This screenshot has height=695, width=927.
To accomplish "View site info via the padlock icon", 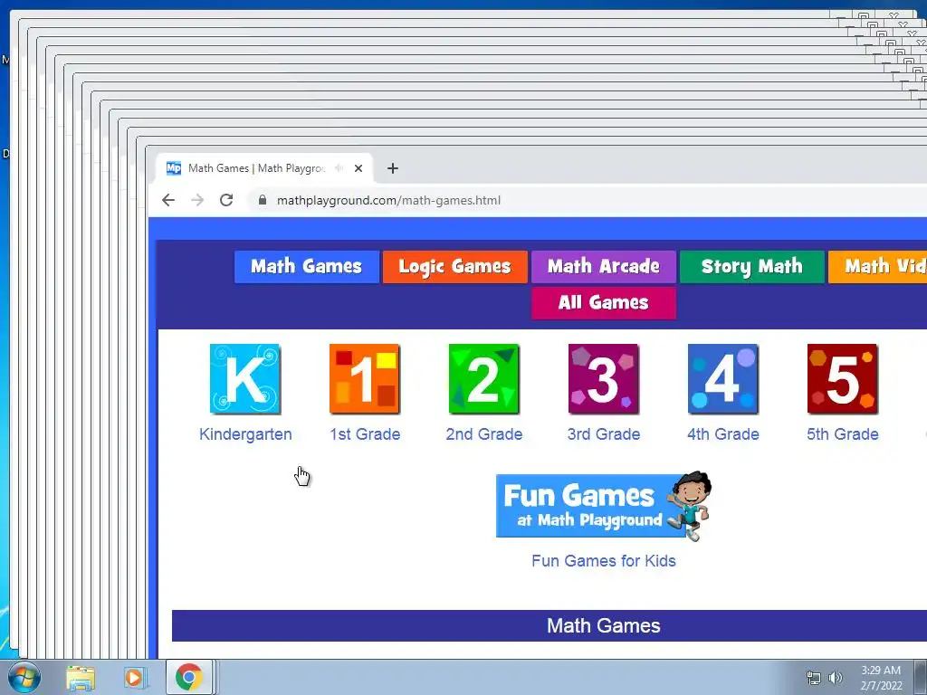I will (263, 200).
